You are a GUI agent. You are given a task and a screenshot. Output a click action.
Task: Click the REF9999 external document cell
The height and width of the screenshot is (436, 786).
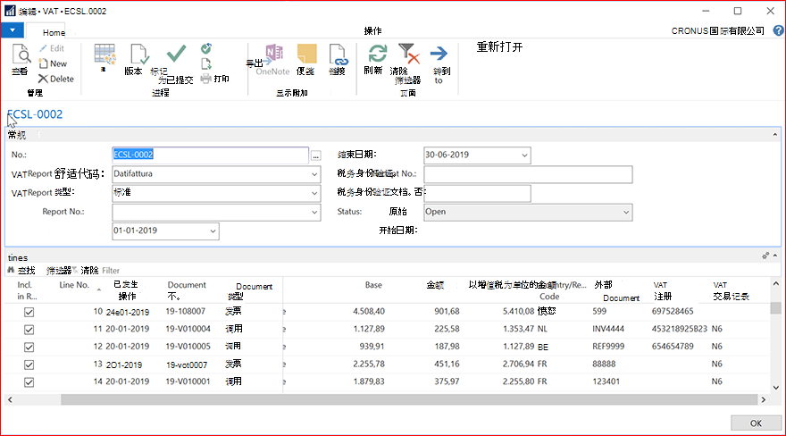pos(608,347)
